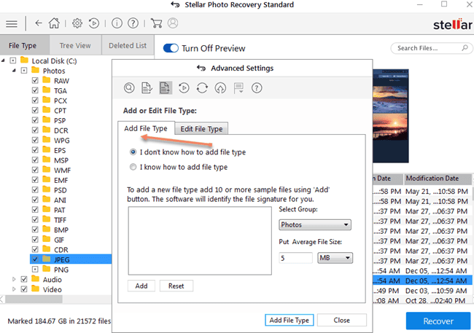The height and width of the screenshot is (333, 474).
Task: Click the Modification Date column header
Action: tap(438, 179)
